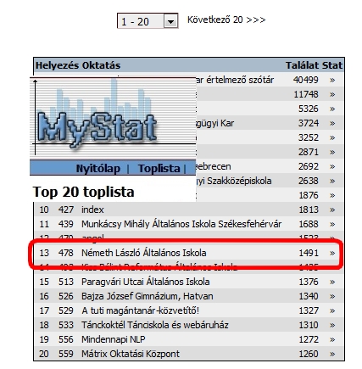Screen dimensions: 362x369
Task: Open the Nyitólap menu item
Action: point(98,169)
